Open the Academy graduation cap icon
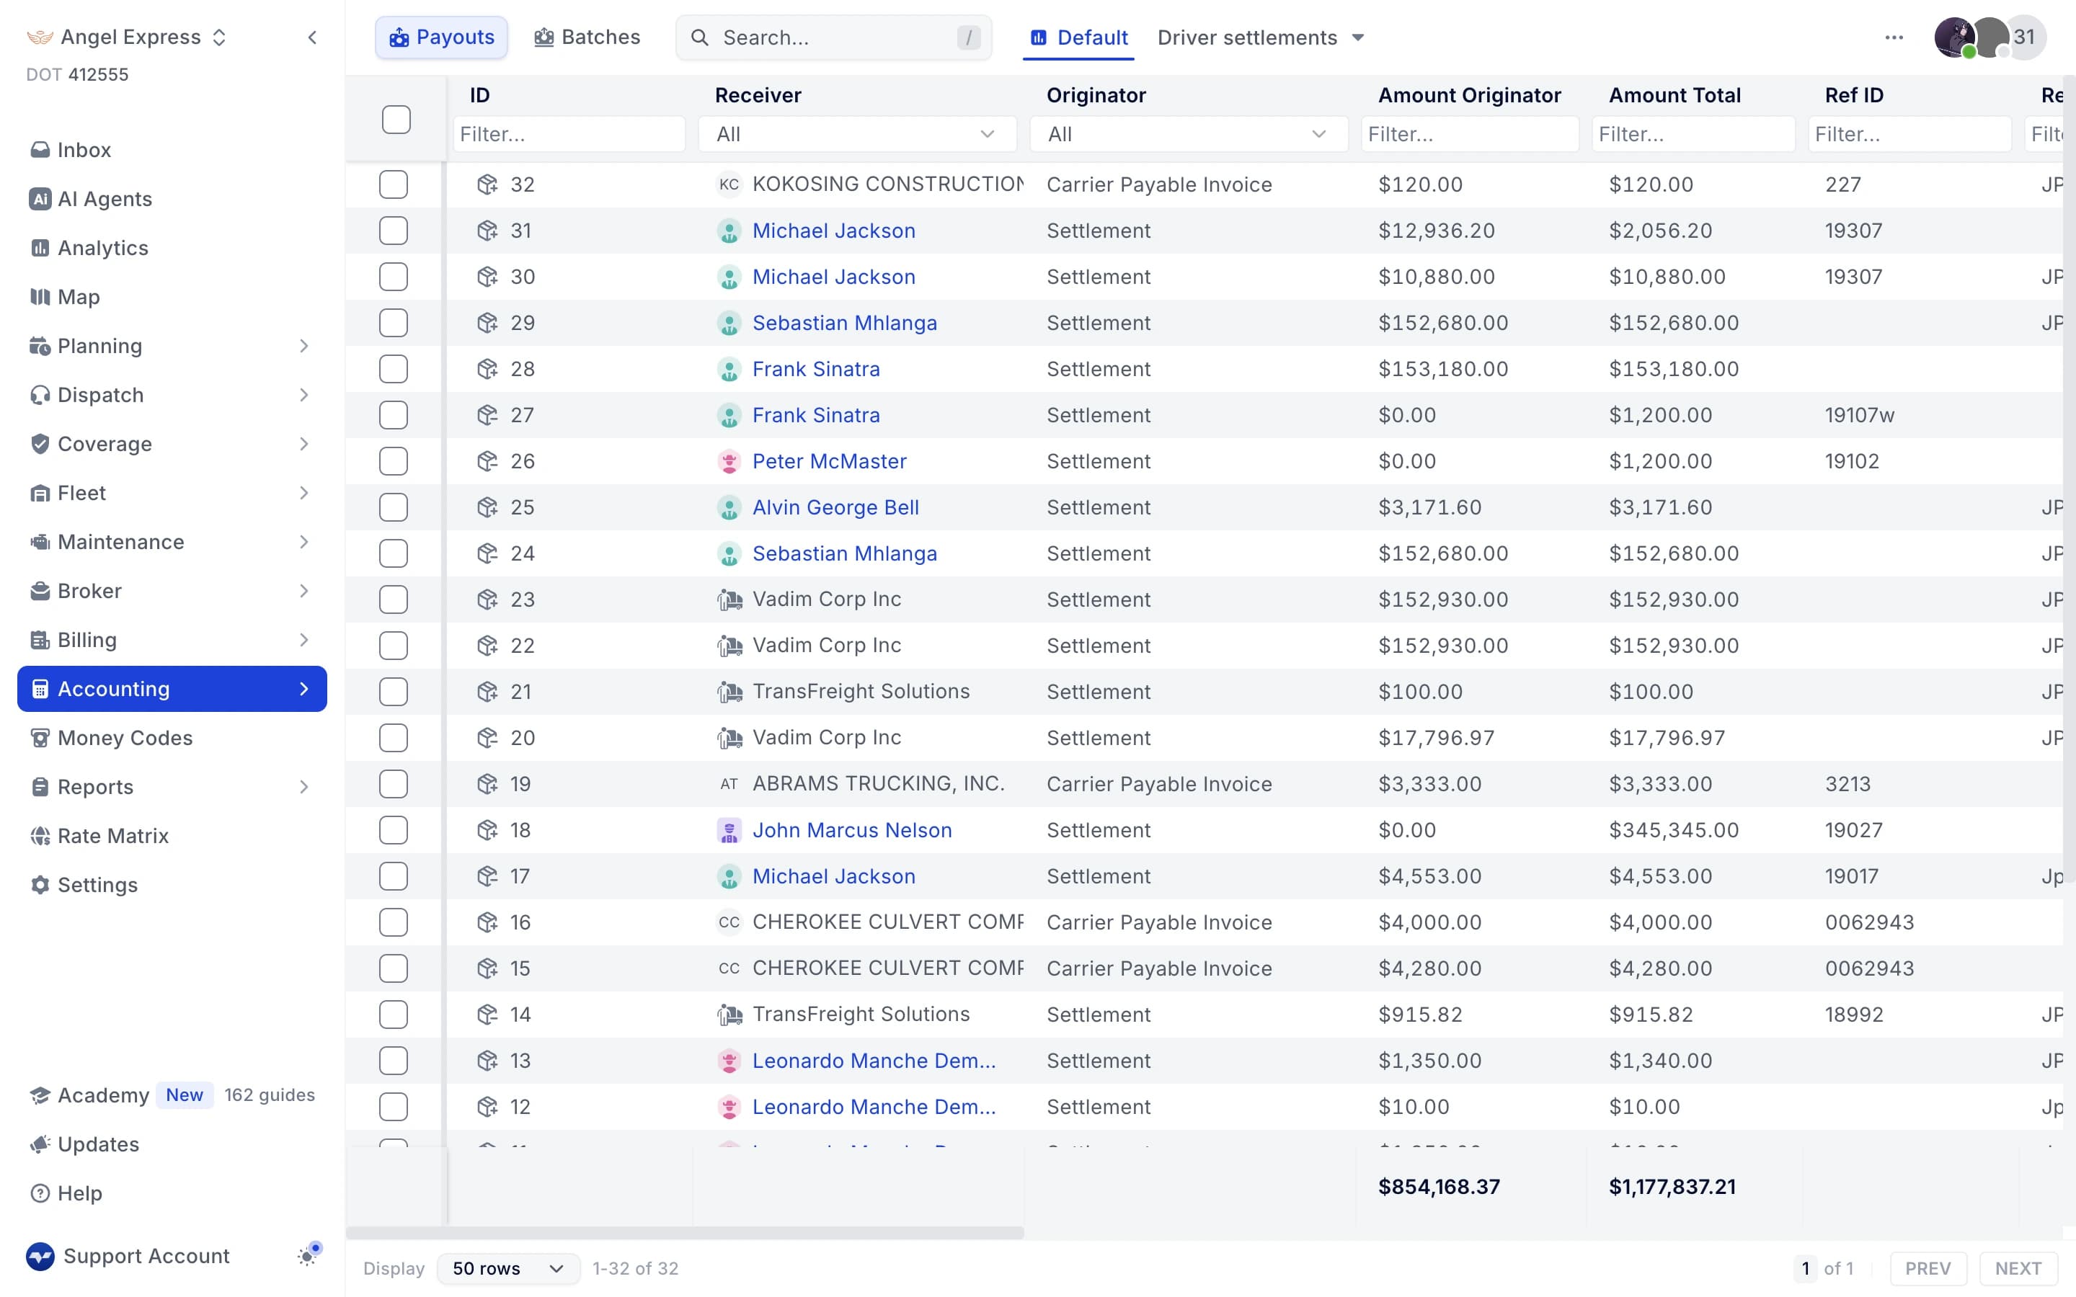The height and width of the screenshot is (1297, 2076). point(40,1095)
